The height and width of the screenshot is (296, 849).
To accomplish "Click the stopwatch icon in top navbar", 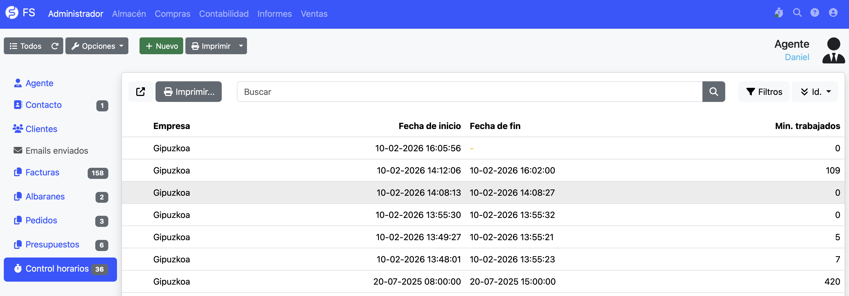I will click(x=779, y=13).
